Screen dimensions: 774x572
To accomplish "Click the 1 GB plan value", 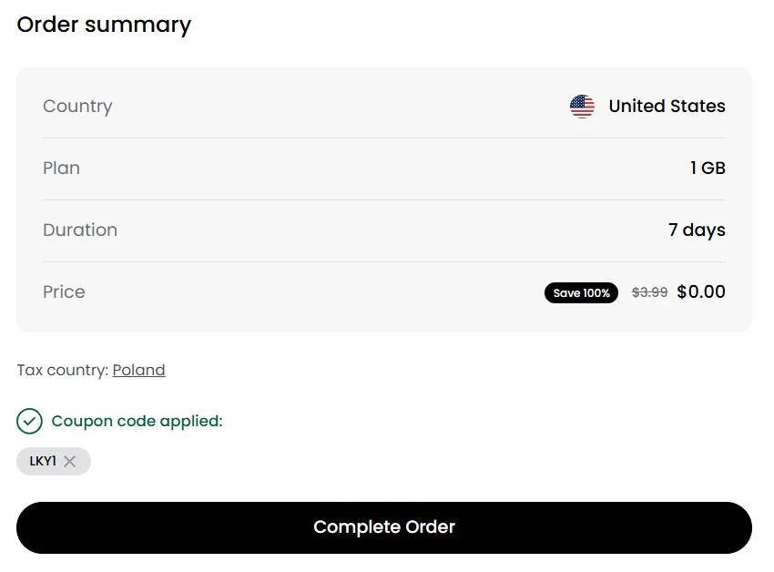I will tap(708, 169).
